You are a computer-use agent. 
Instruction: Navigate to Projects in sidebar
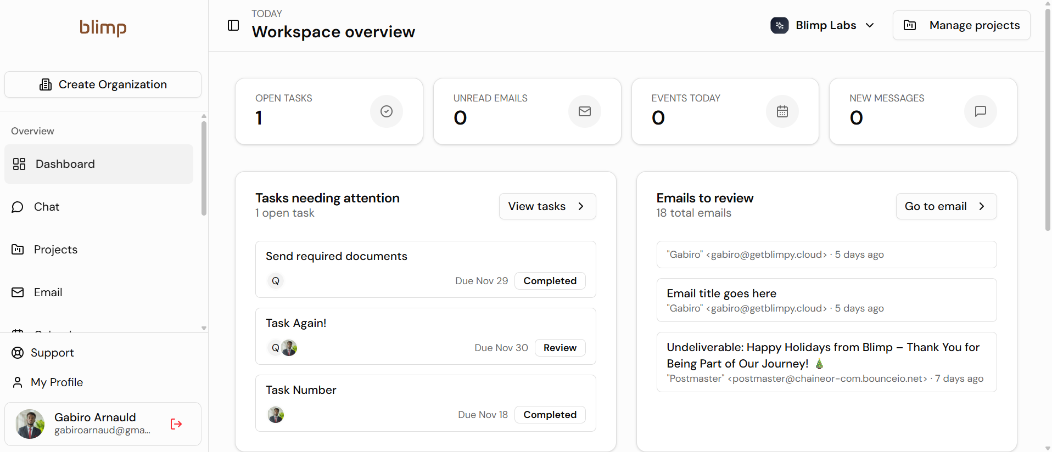click(x=55, y=250)
